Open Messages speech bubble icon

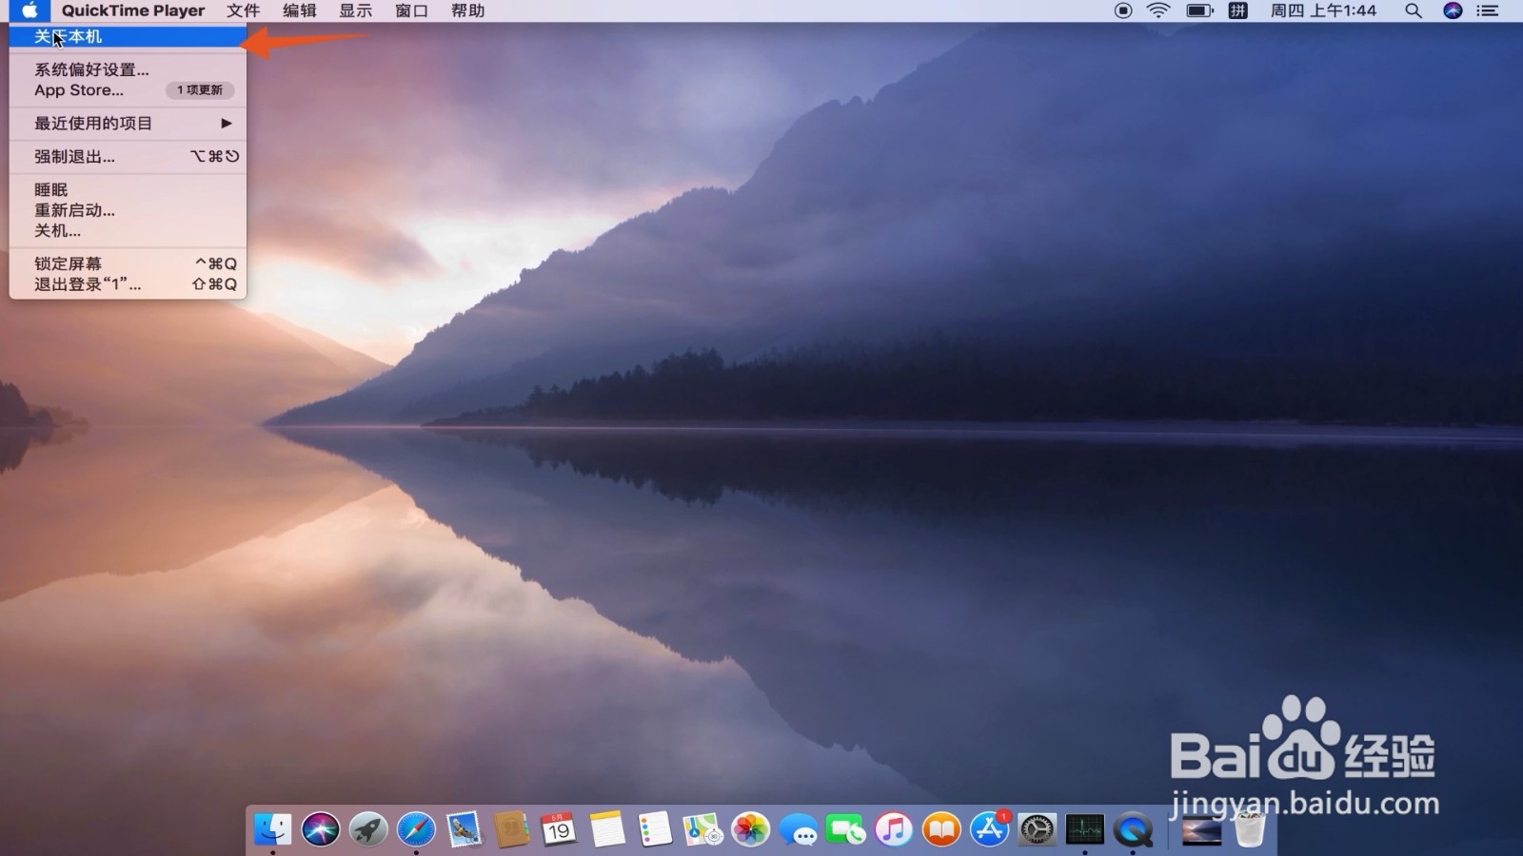(798, 829)
